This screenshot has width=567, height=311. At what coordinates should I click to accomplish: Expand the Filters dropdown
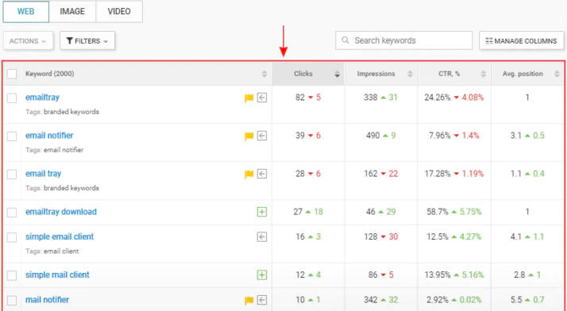coord(87,40)
